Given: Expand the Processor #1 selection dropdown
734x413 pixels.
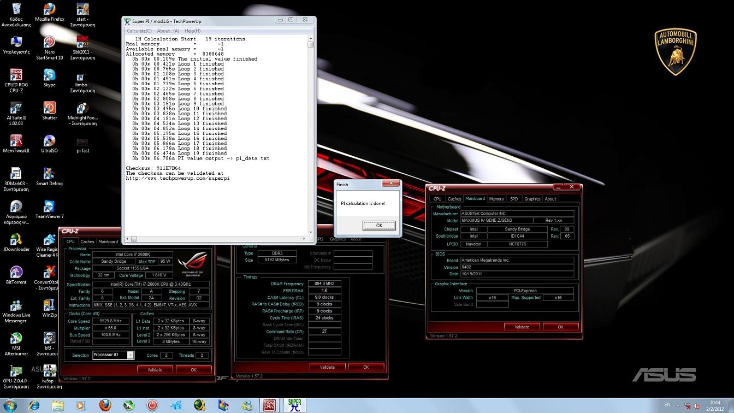Looking at the screenshot, I should click(x=131, y=355).
